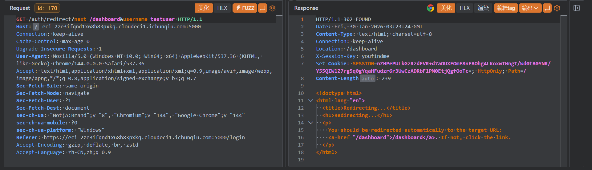Send request to FUZZ
Image resolution: width=592 pixels, height=170 pixels.
coord(245,8)
